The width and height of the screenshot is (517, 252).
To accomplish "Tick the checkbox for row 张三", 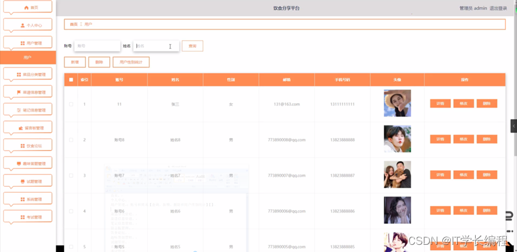I will [x=71, y=104].
